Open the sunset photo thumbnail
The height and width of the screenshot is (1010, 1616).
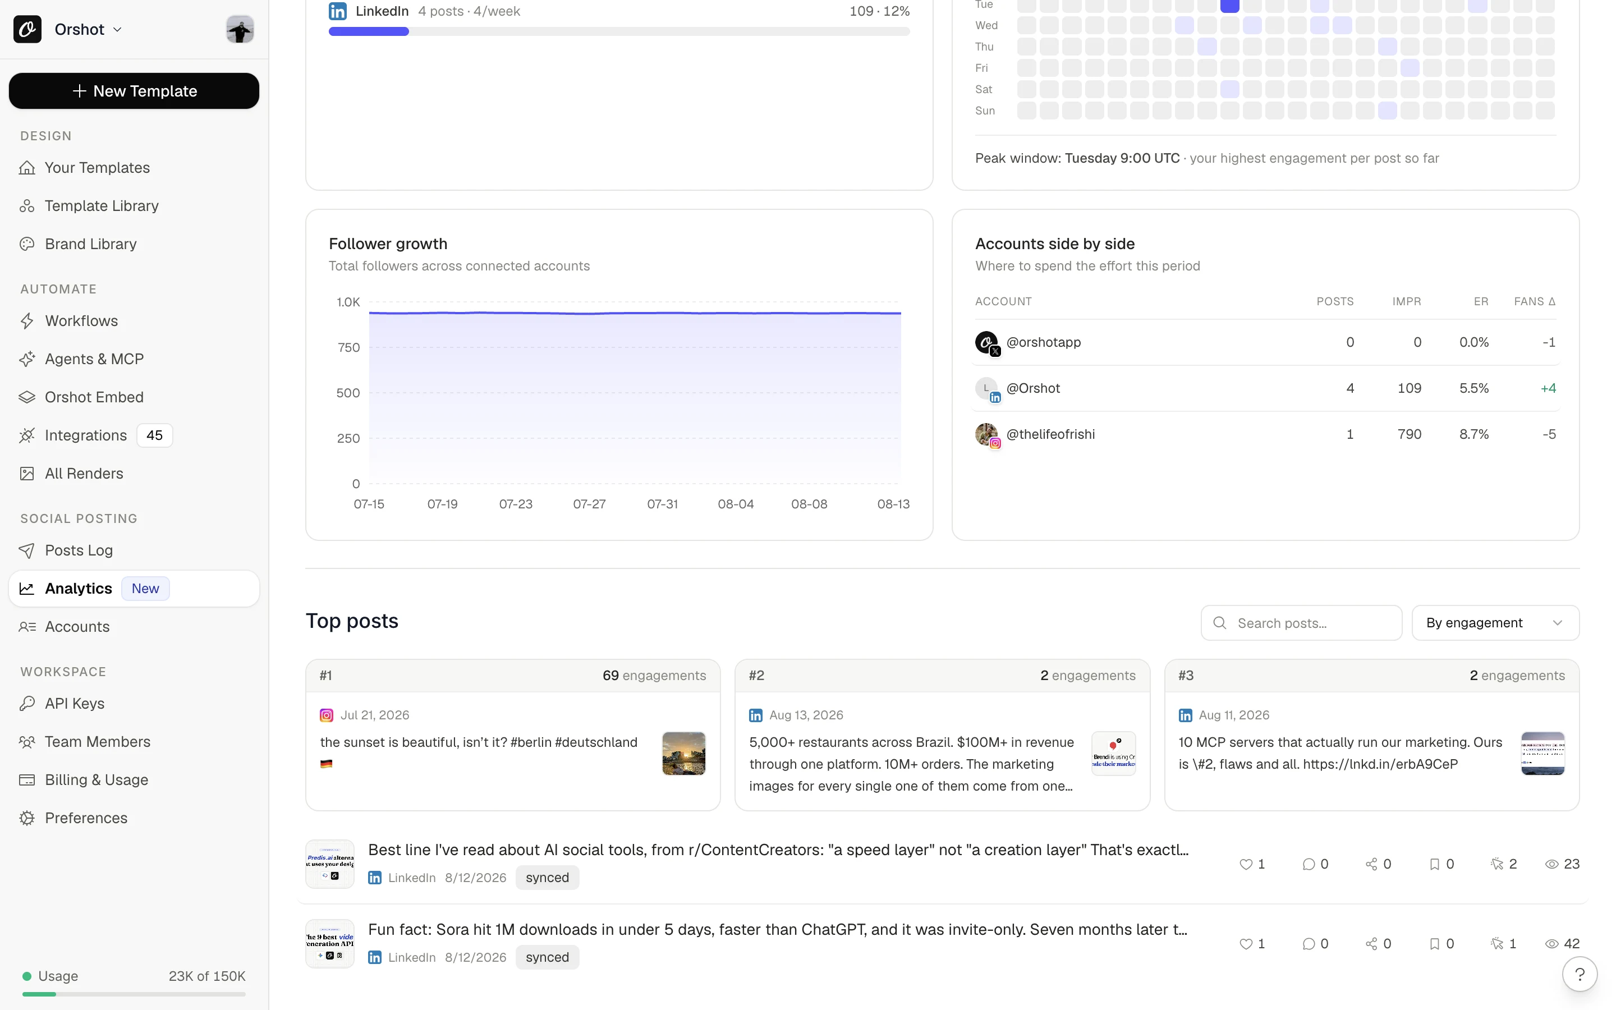(x=684, y=753)
